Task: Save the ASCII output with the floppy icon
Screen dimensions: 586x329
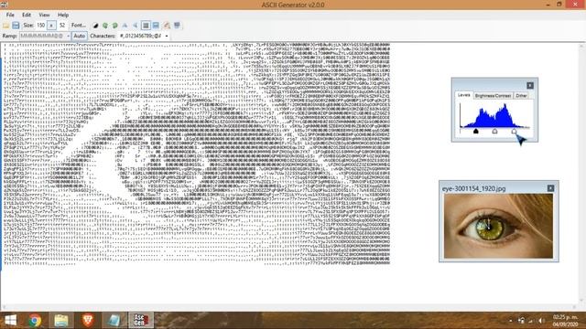Action: [x=16, y=26]
